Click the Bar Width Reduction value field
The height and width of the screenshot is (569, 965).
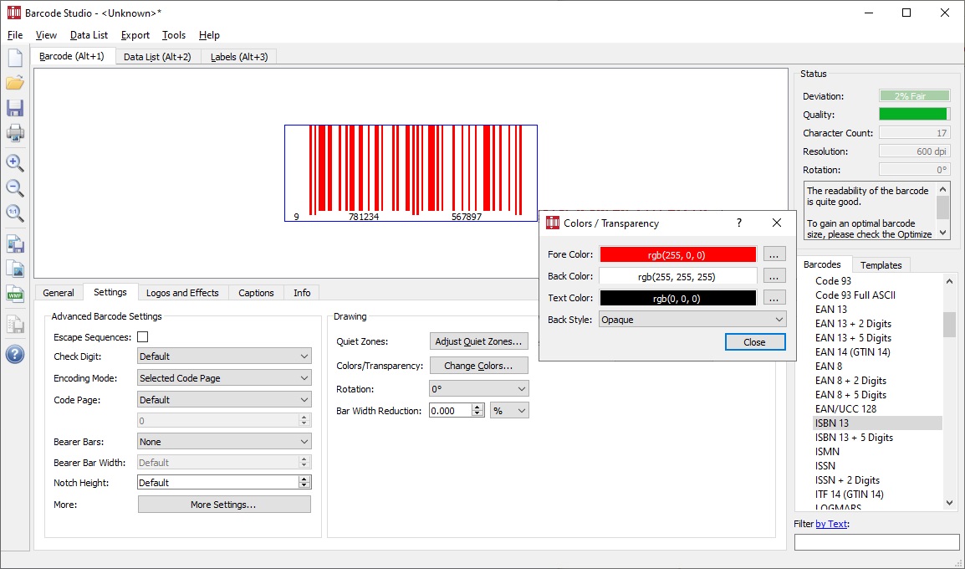pos(451,411)
